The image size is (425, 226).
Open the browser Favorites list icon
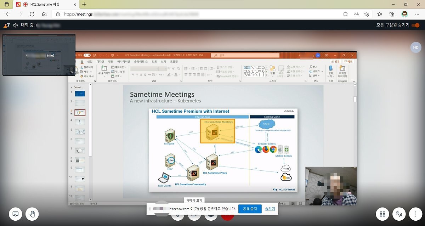(x=380, y=14)
